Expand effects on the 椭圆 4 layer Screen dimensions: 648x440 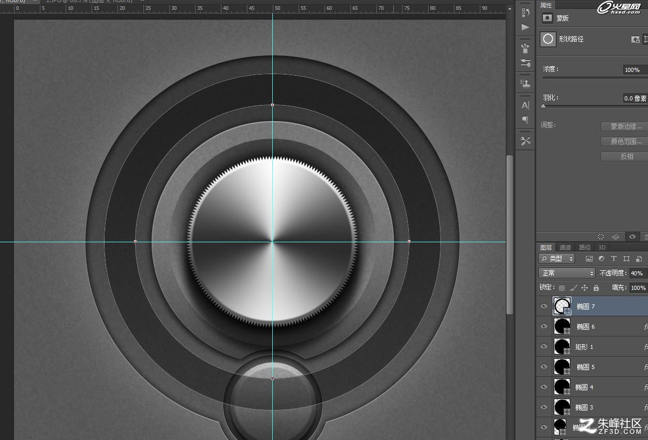pos(645,387)
